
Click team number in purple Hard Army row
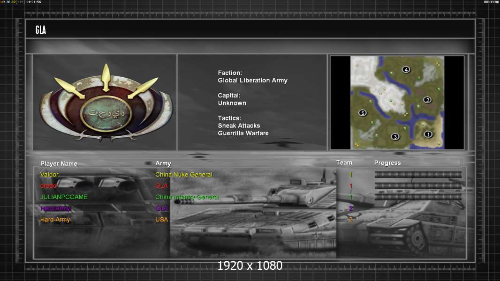[x=350, y=208]
